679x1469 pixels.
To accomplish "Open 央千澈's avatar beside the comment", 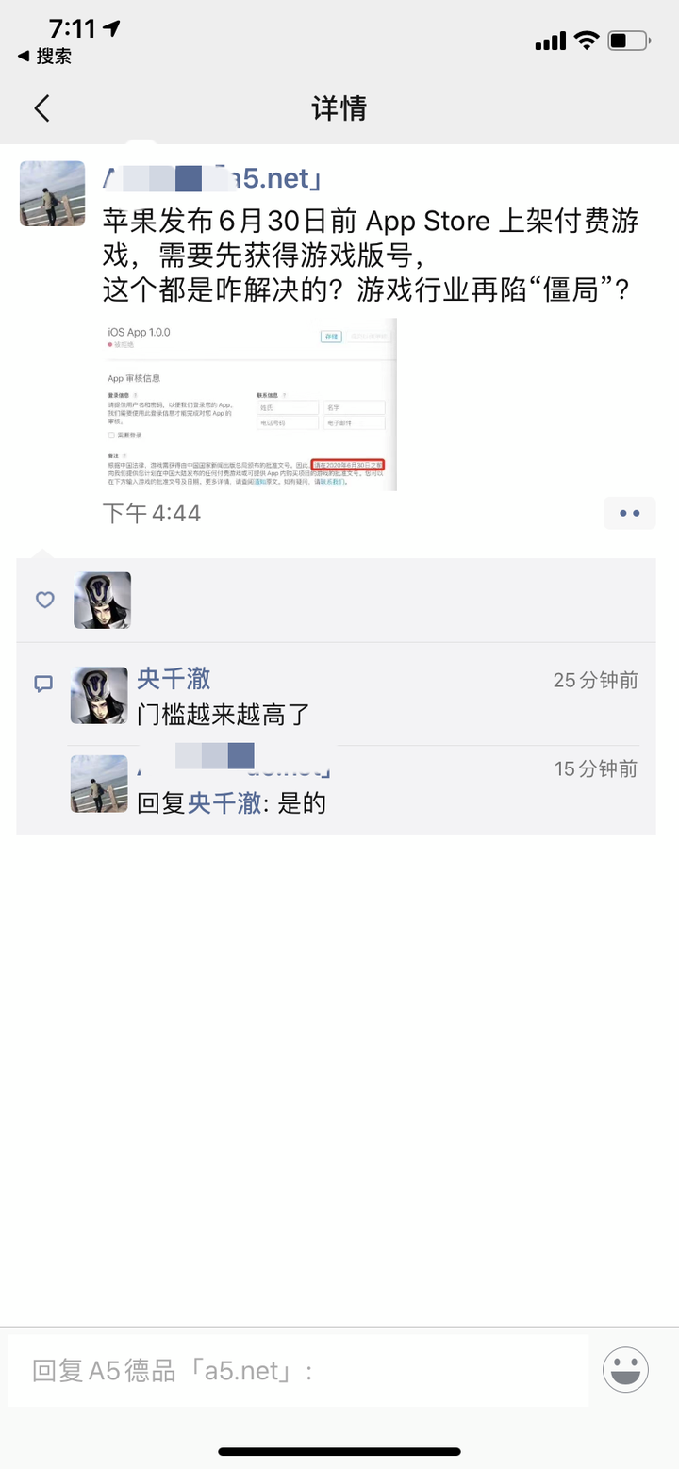I will click(x=99, y=696).
